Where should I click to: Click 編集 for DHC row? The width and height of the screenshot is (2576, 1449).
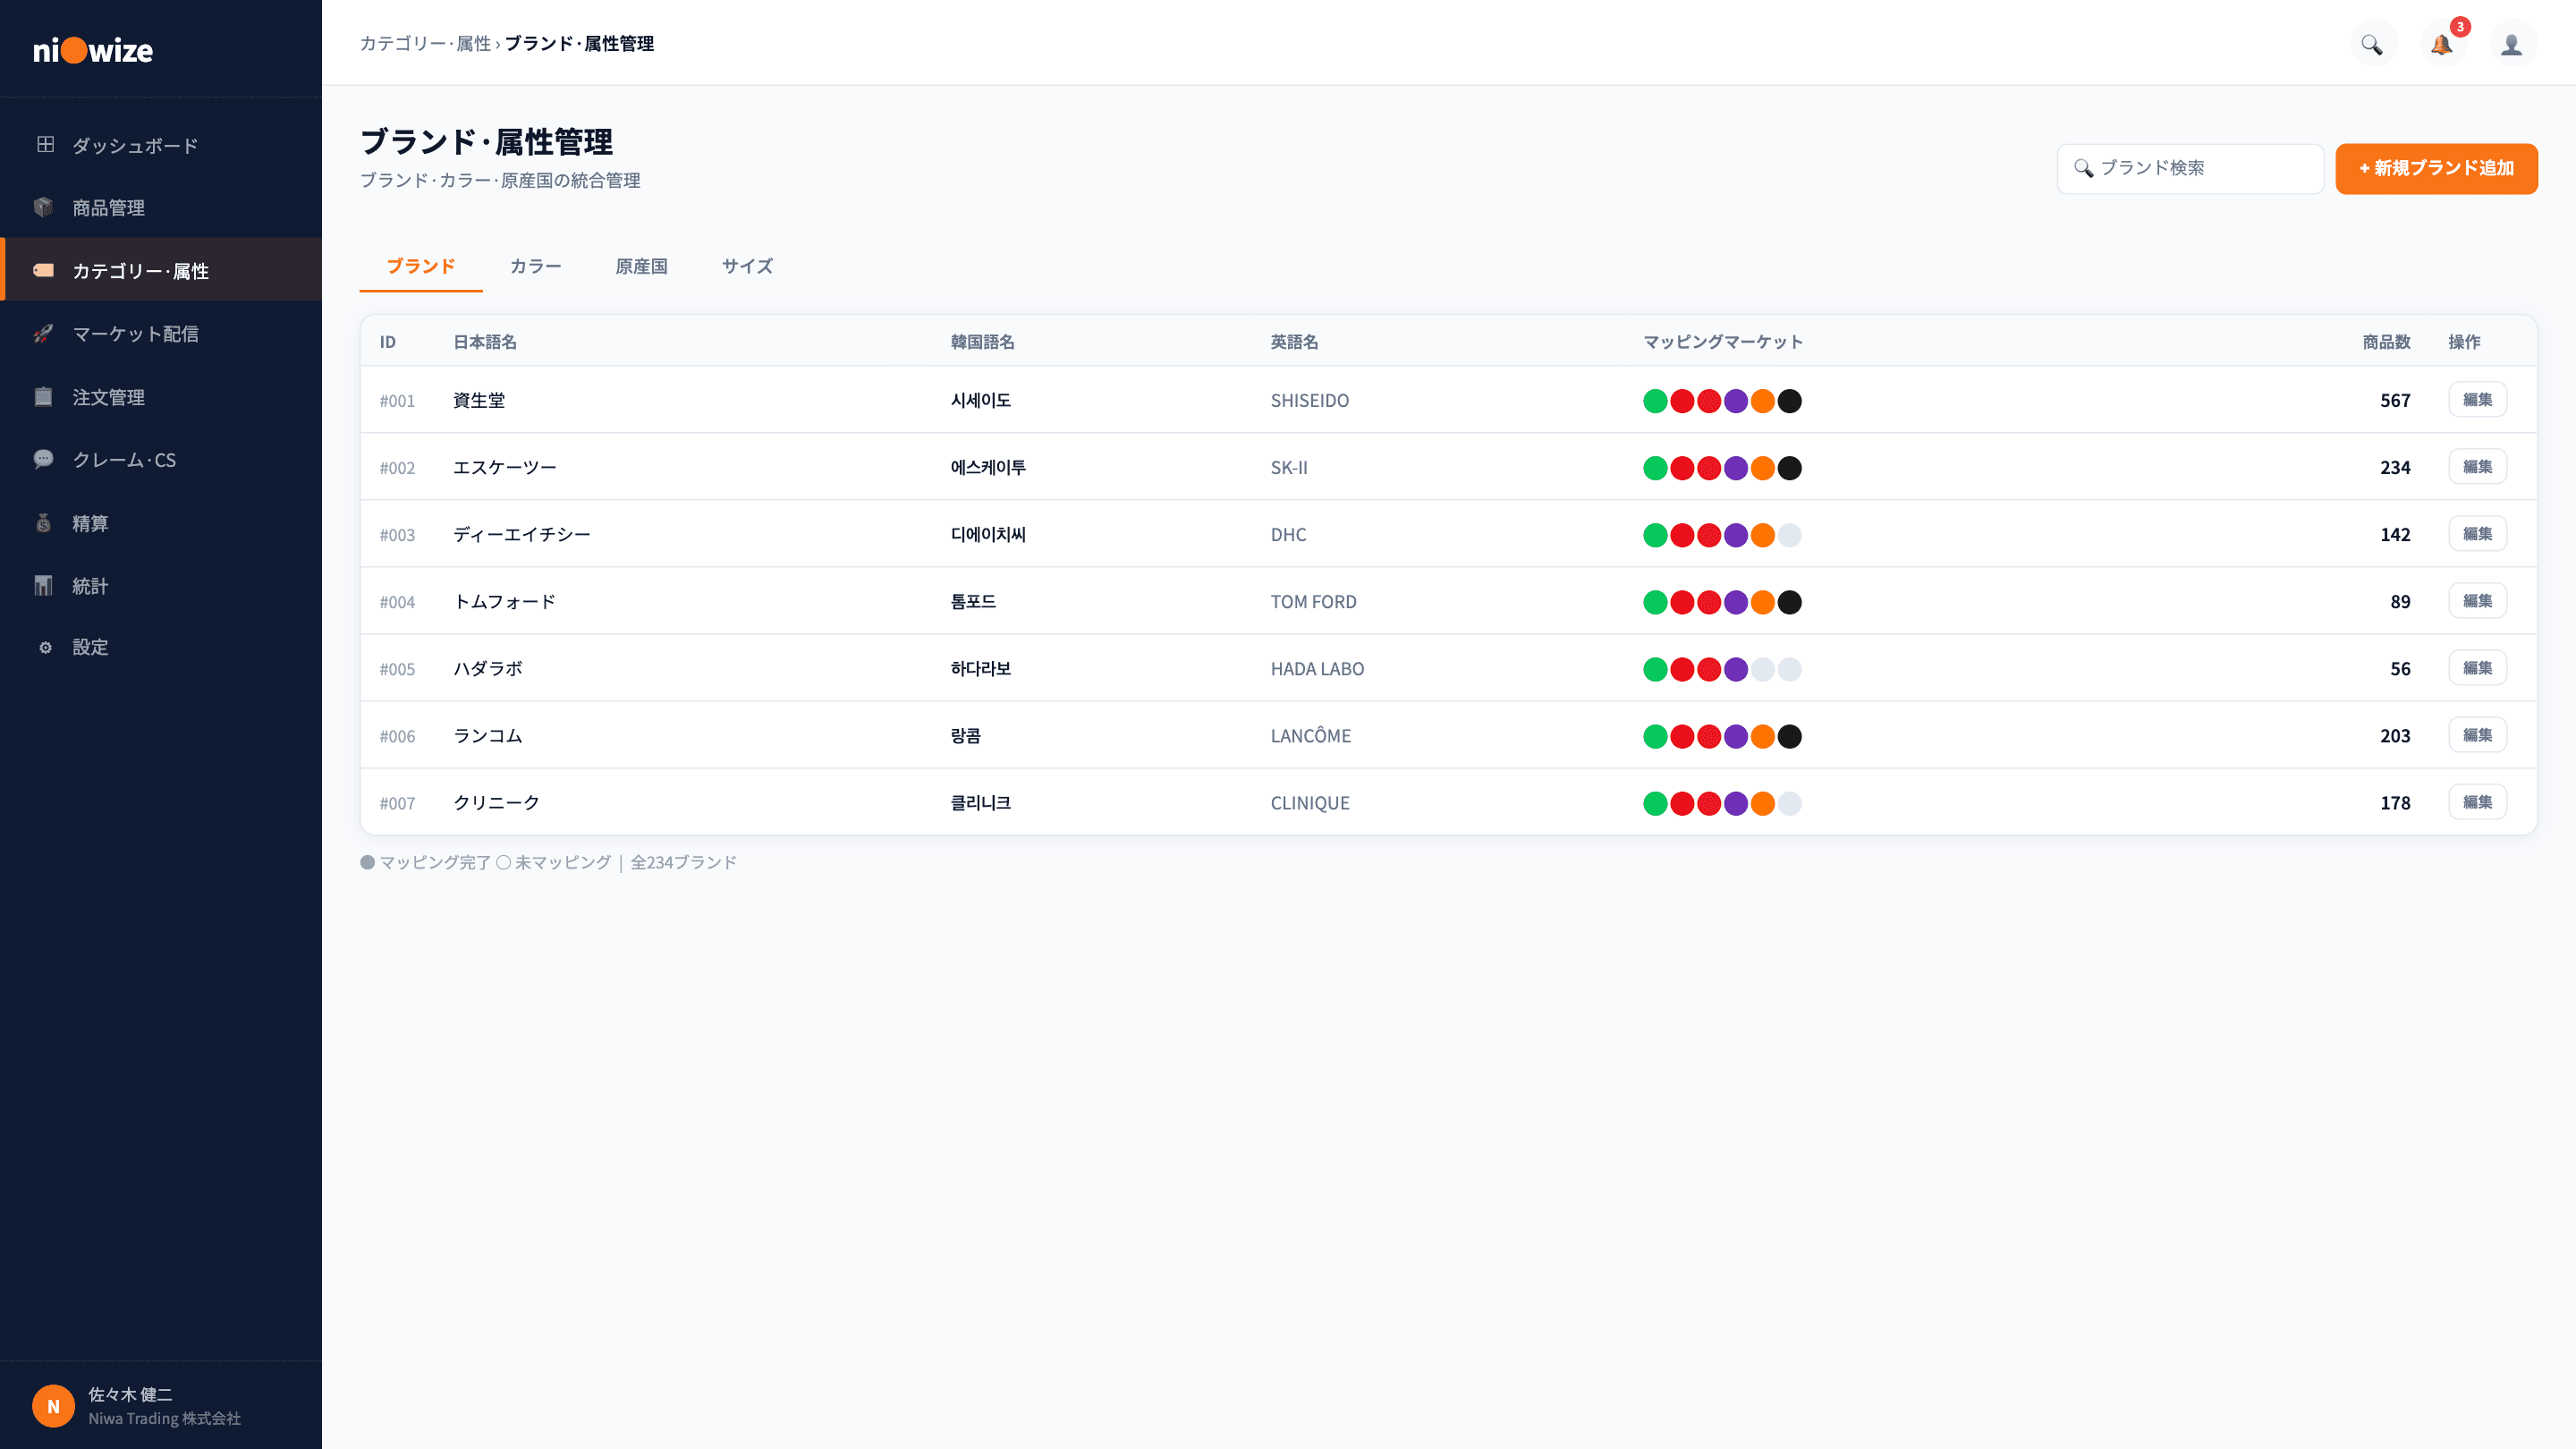[x=2477, y=533]
